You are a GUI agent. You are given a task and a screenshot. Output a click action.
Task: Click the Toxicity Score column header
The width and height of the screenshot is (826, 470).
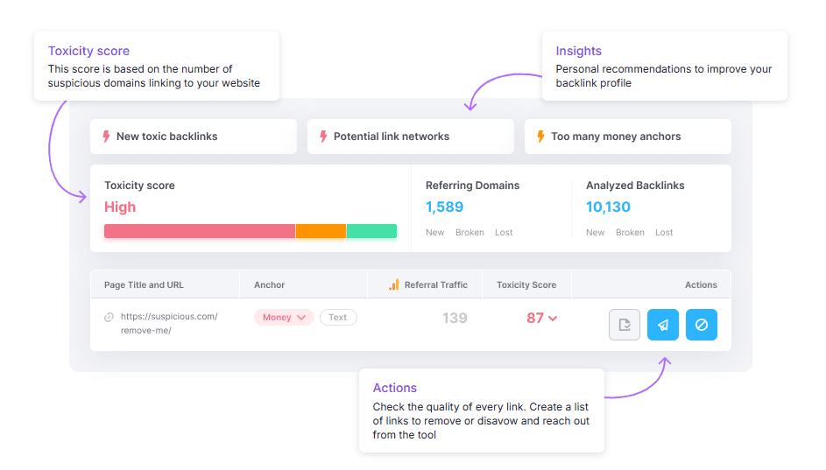coord(526,284)
